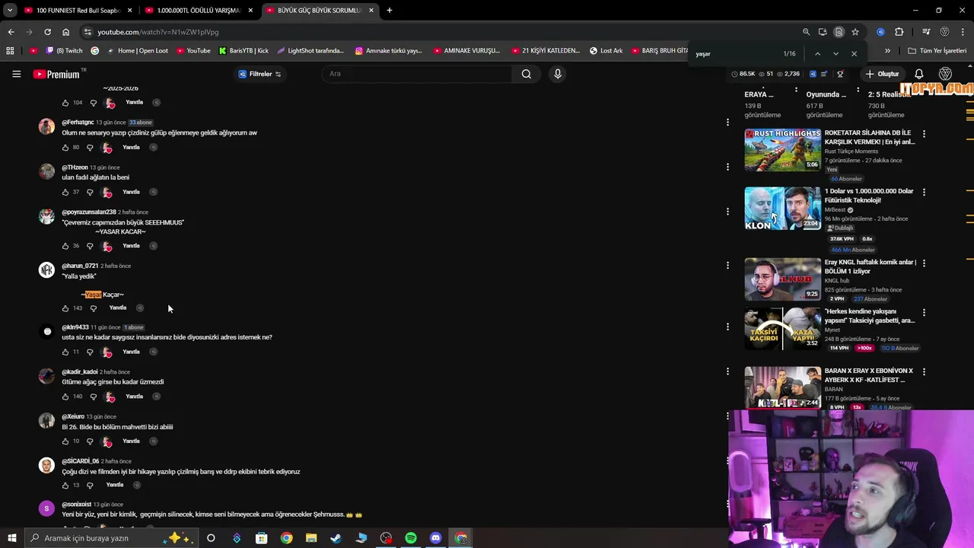
Task: Open options for BARAN X ERAY video
Action: click(924, 371)
